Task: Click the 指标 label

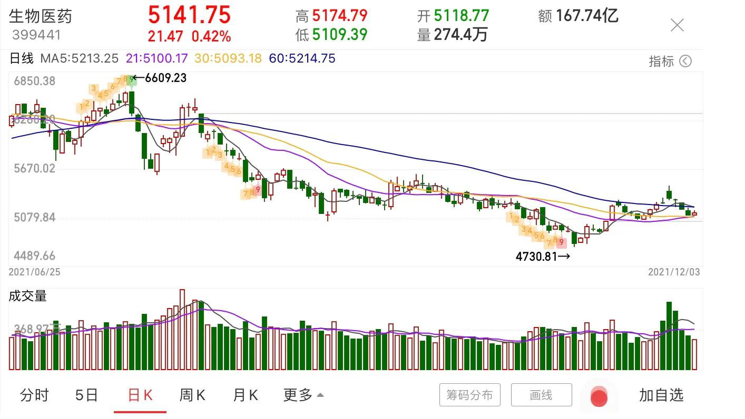Action: coord(661,62)
